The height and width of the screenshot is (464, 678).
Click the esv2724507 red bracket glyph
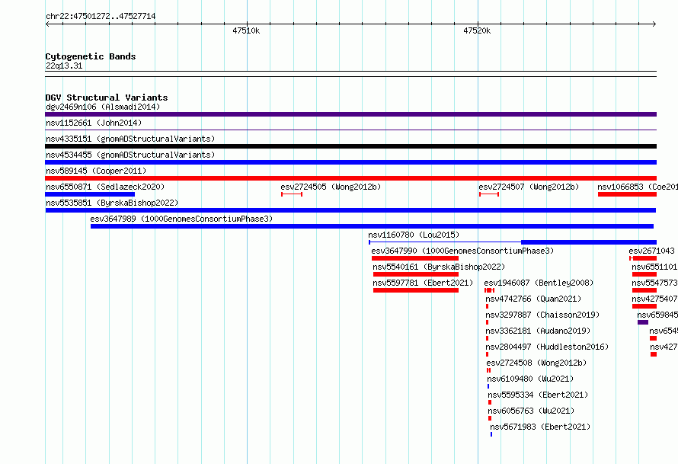pos(489,194)
